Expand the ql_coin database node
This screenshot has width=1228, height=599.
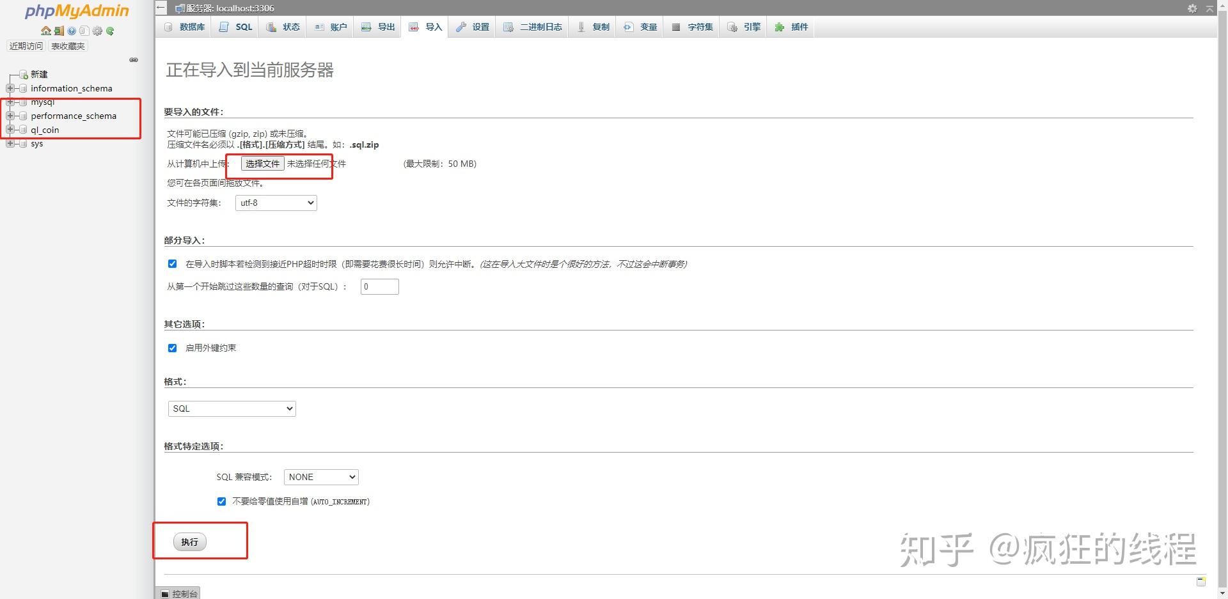coord(10,130)
